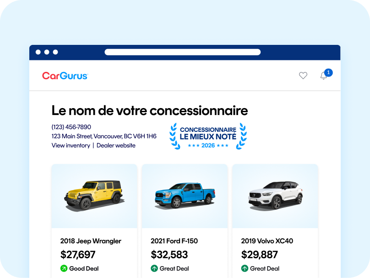Select the blue Ford F-150 photo

click(185, 196)
